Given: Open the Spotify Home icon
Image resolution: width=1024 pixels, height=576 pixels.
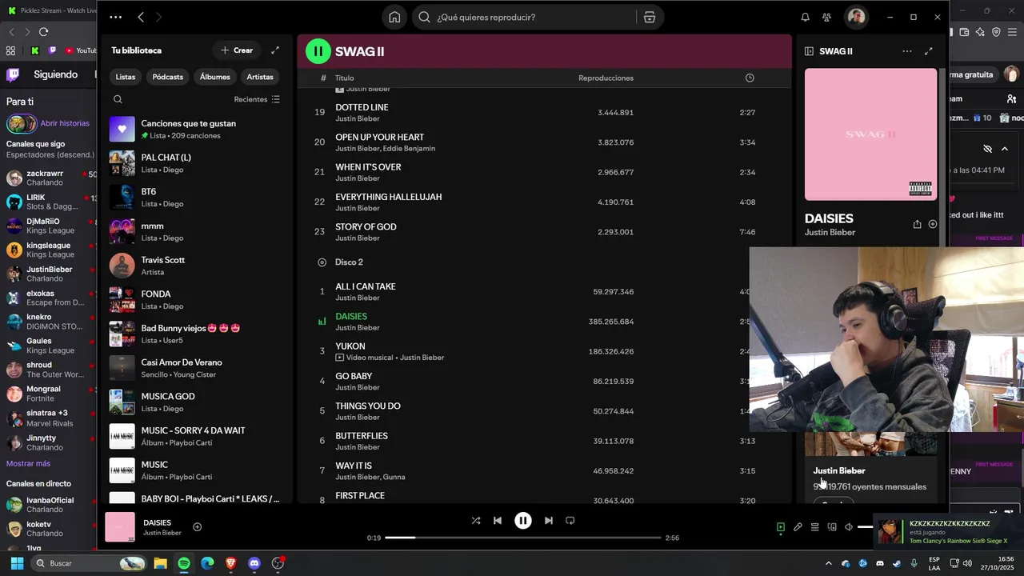Looking at the screenshot, I should 394,17.
